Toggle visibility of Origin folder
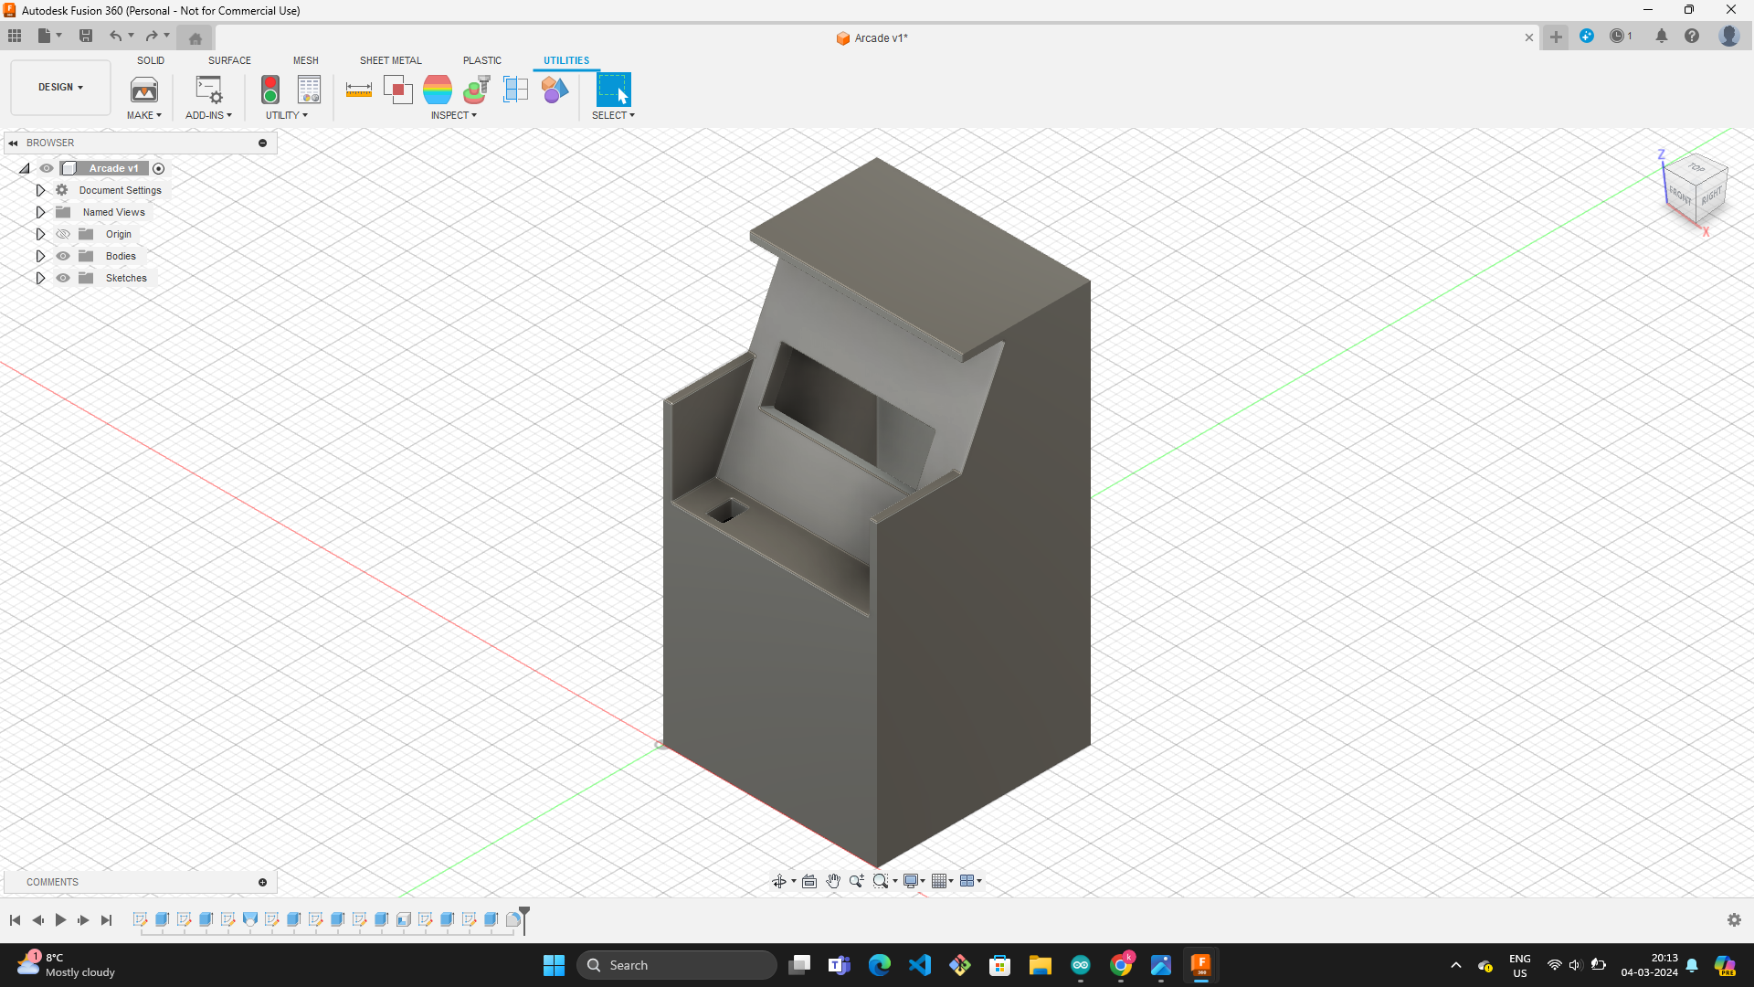The image size is (1754, 987). tap(61, 234)
